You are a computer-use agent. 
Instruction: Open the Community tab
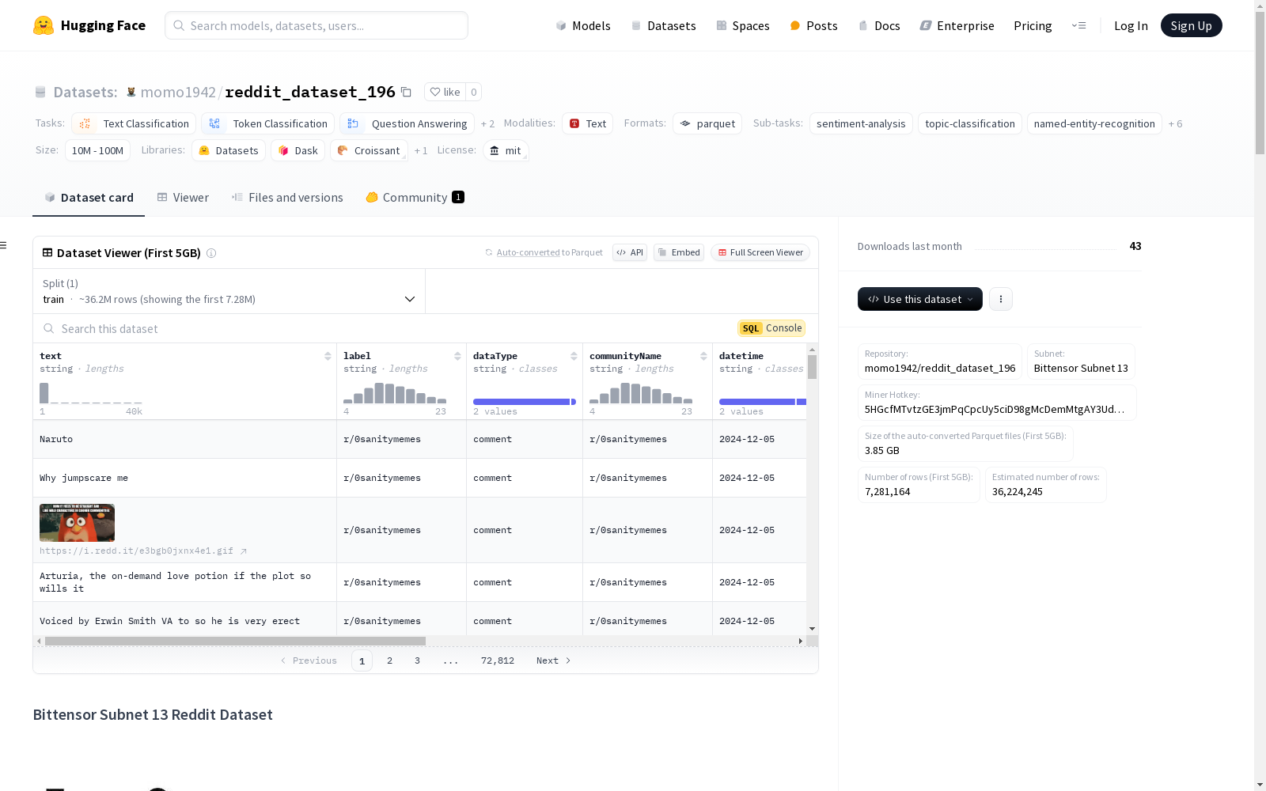tap(415, 198)
